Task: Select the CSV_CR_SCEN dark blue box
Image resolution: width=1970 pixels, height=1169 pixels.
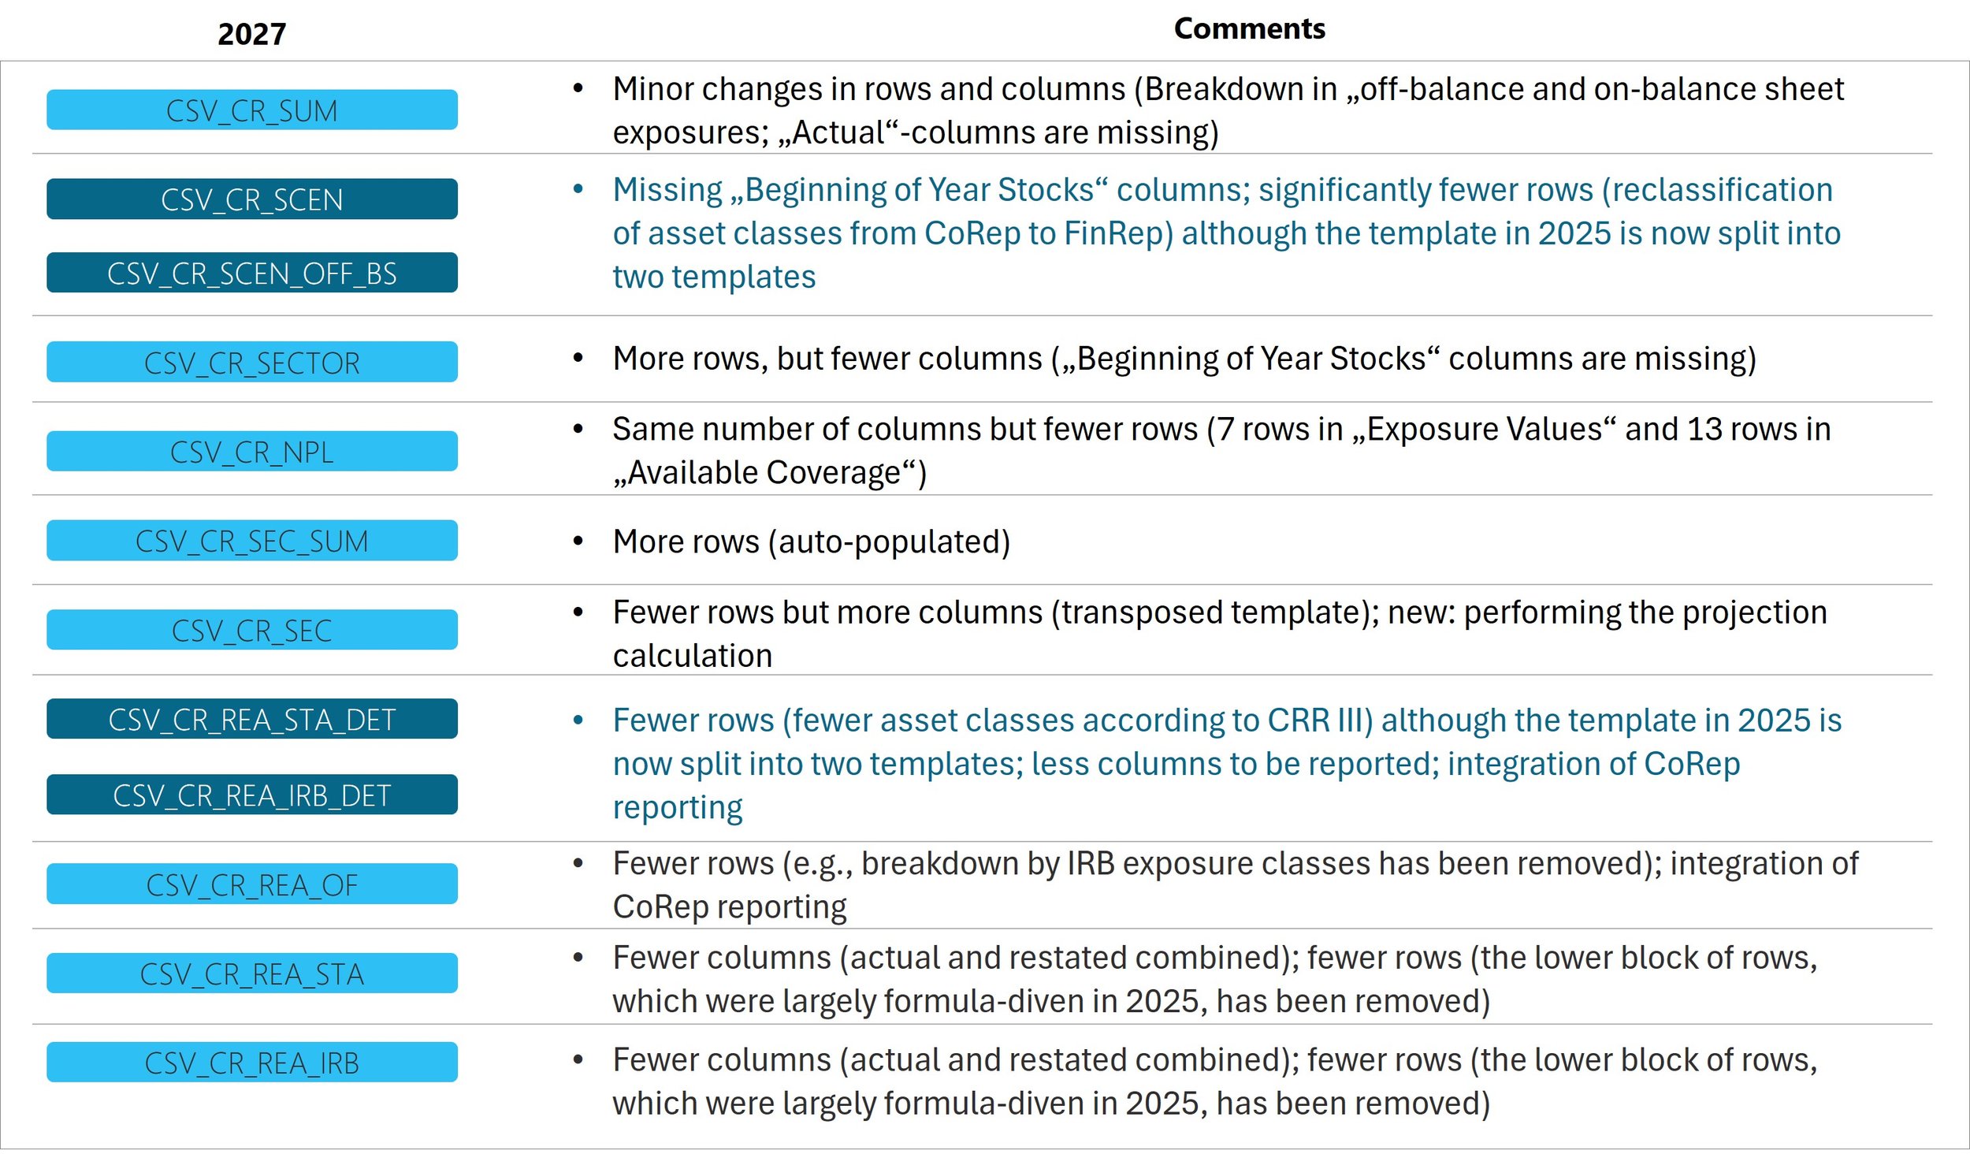Action: click(252, 199)
